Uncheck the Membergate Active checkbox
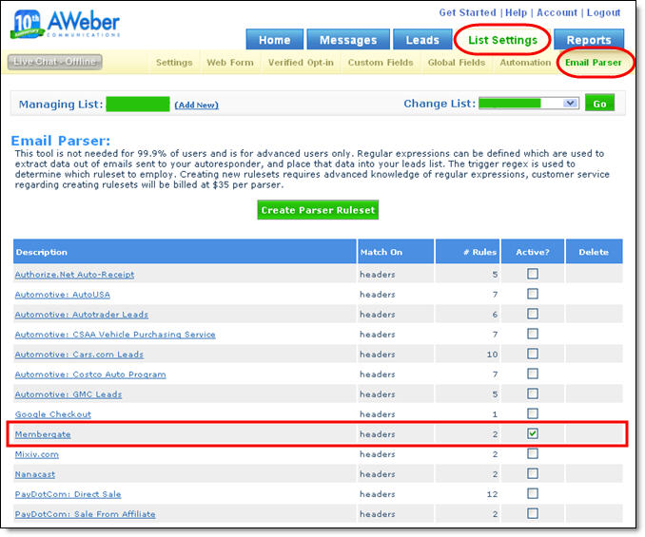This screenshot has height=537, width=645. tap(533, 433)
